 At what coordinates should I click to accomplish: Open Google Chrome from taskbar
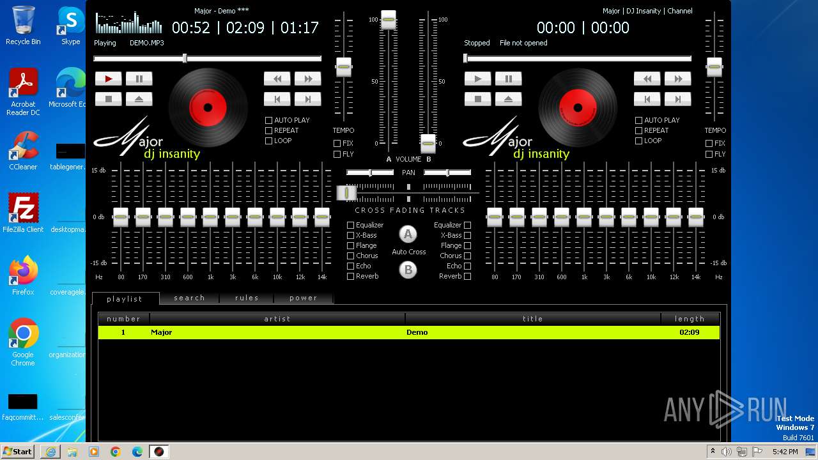click(116, 452)
